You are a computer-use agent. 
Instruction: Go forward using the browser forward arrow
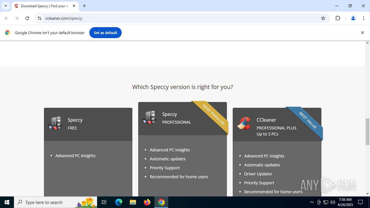point(17,18)
